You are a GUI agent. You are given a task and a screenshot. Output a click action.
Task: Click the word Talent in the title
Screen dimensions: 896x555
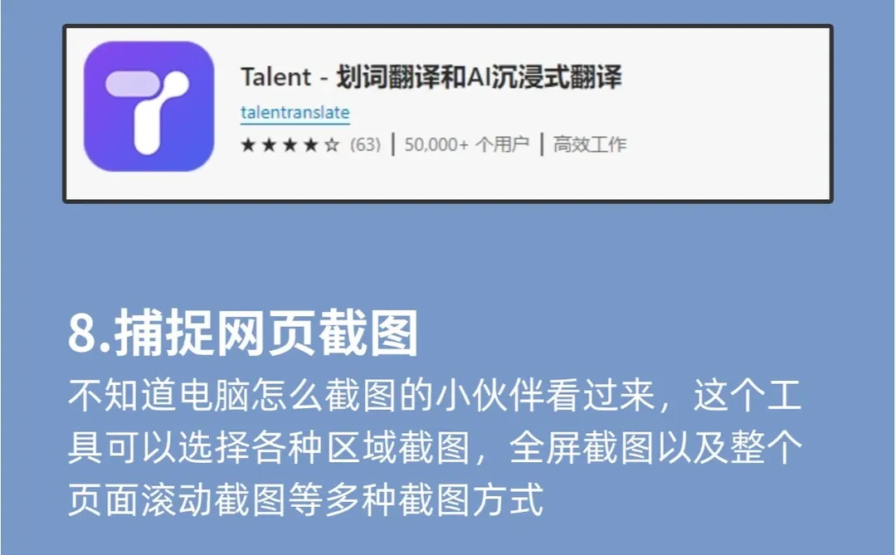coord(276,77)
